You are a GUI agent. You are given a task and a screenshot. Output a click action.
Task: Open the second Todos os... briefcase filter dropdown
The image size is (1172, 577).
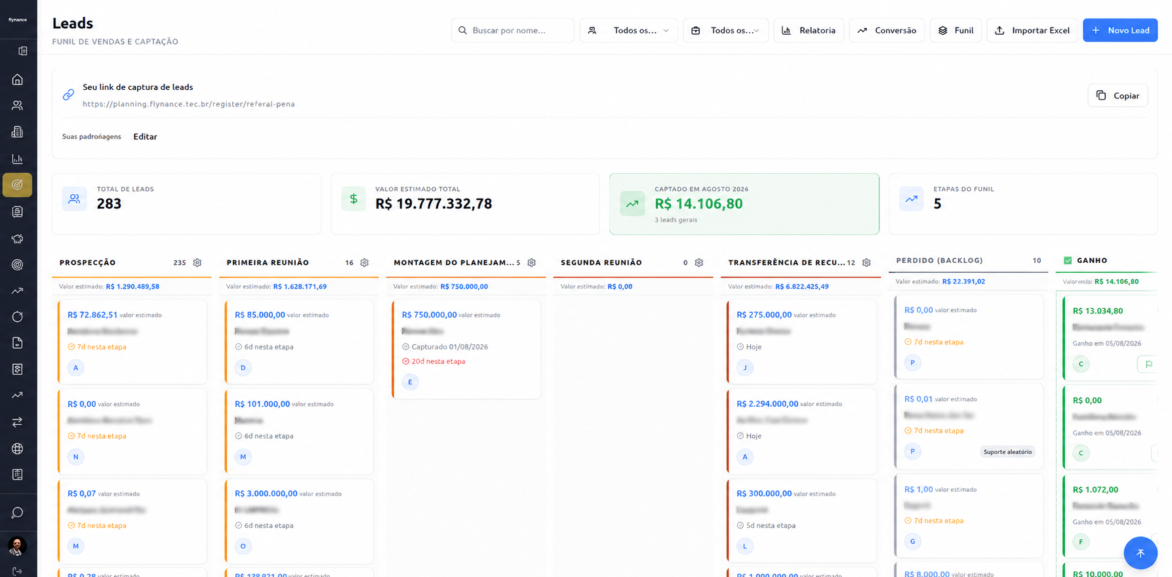pos(725,30)
